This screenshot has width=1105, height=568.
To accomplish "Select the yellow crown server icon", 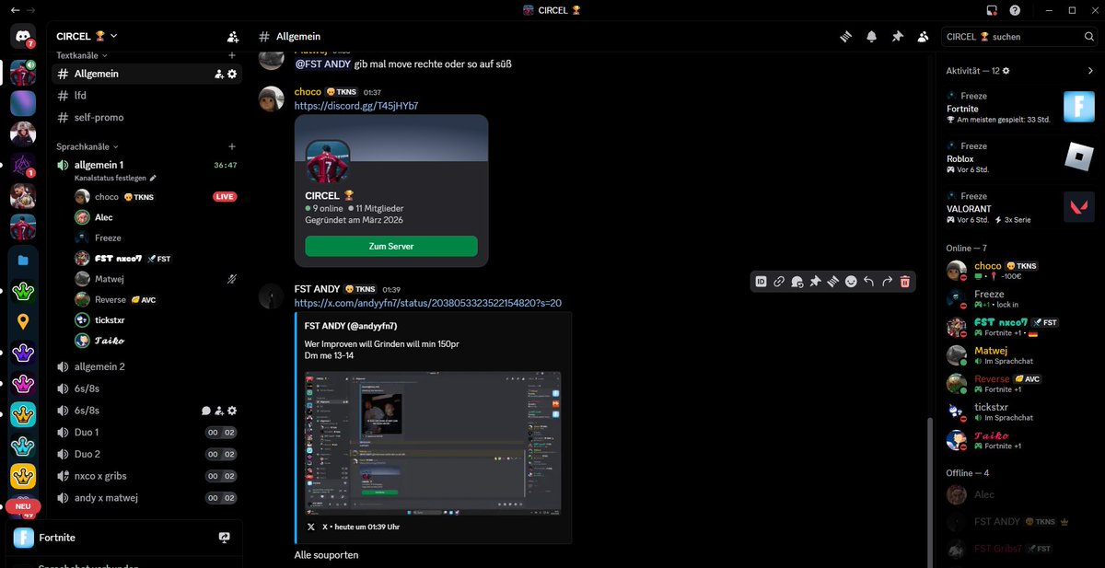I will pos(23,476).
